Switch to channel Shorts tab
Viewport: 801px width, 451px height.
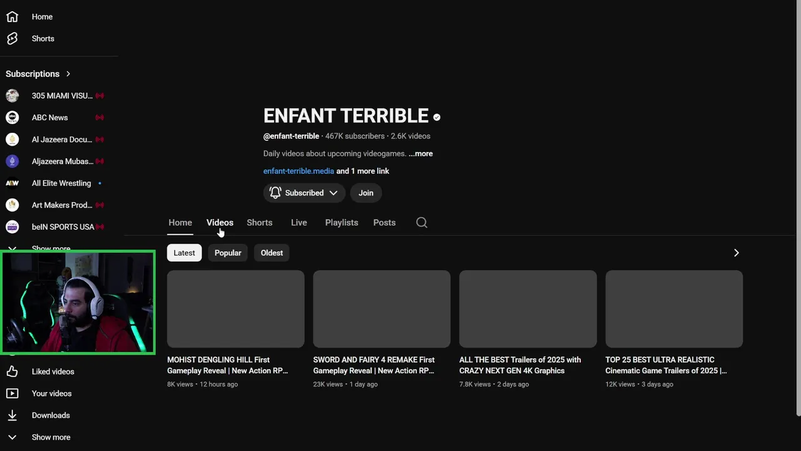tap(260, 222)
